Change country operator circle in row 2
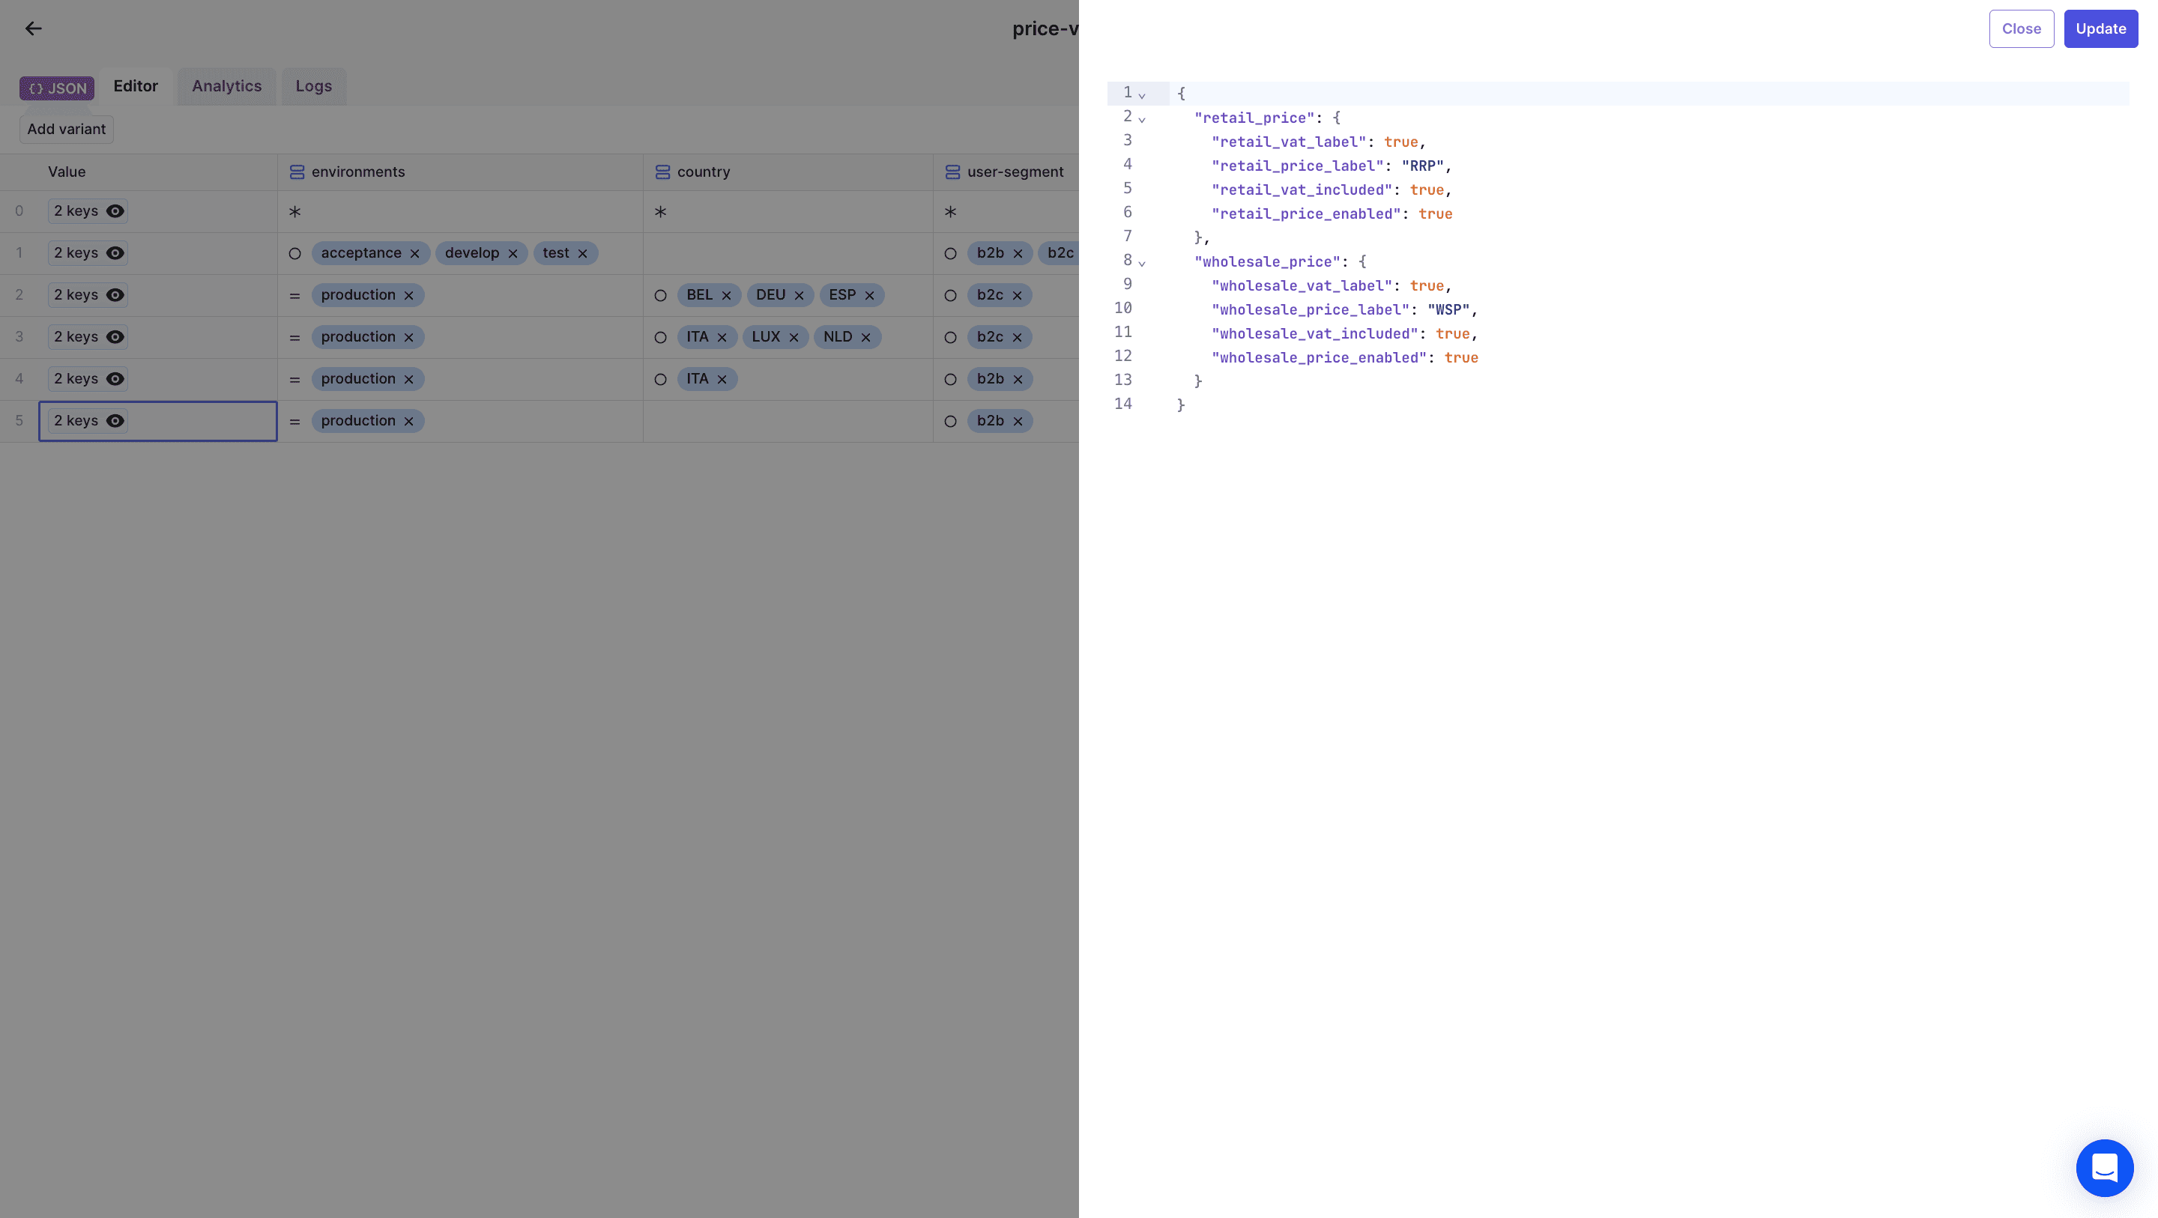The height and width of the screenshot is (1218, 2158). [660, 296]
